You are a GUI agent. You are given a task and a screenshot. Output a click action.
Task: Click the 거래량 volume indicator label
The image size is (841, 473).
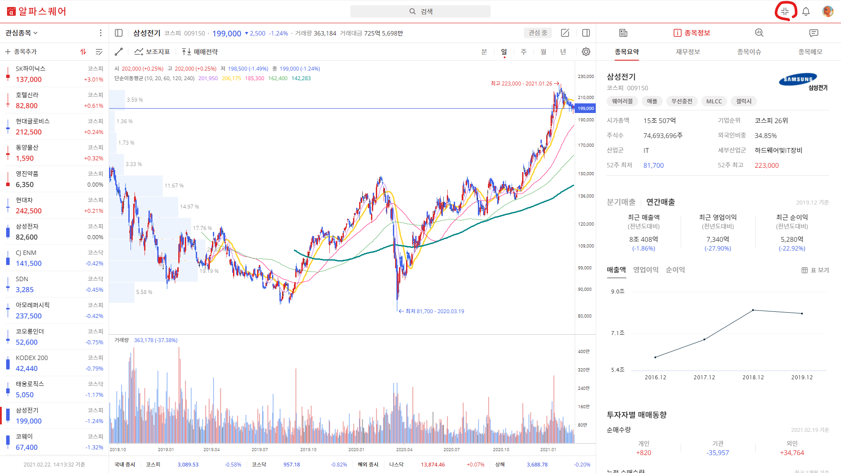click(121, 340)
